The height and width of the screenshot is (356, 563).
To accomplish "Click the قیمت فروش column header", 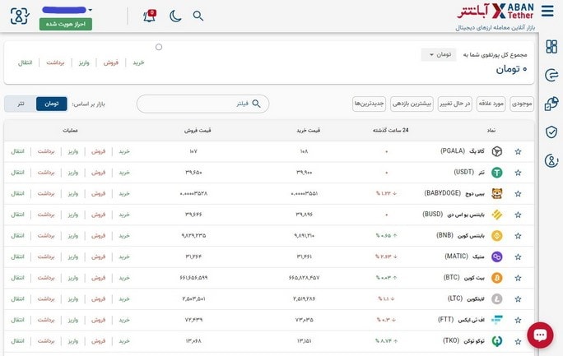I will point(198,131).
